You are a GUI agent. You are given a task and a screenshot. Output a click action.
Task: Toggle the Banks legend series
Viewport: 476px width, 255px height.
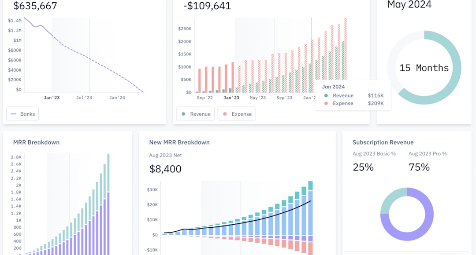(23, 114)
